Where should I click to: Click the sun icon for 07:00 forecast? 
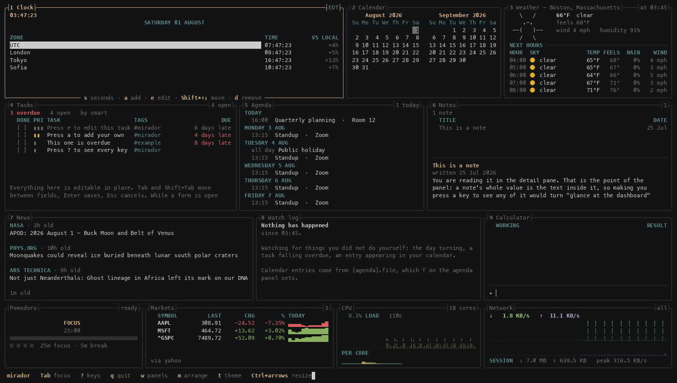point(532,83)
